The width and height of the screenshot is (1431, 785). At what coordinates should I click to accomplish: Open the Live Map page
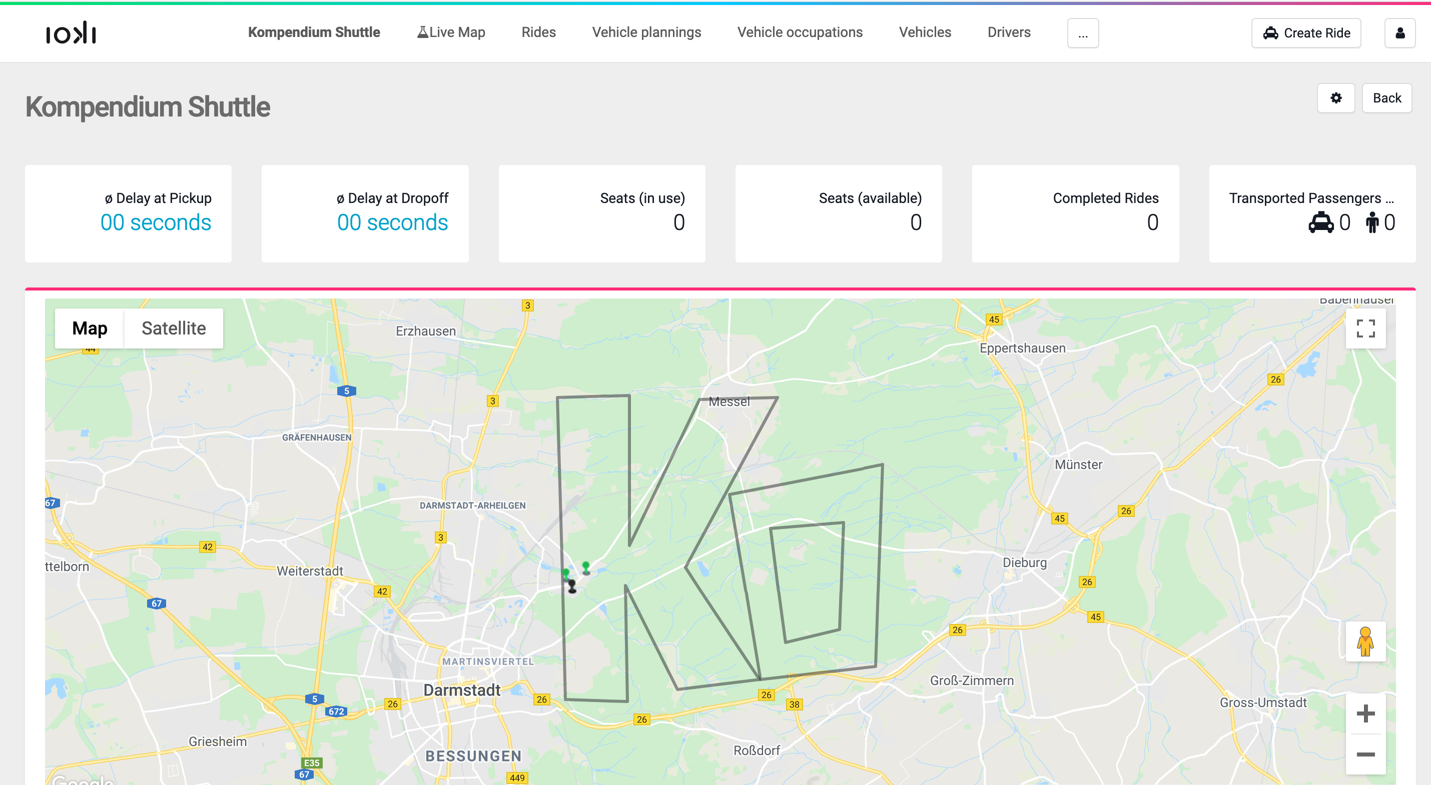(x=450, y=32)
